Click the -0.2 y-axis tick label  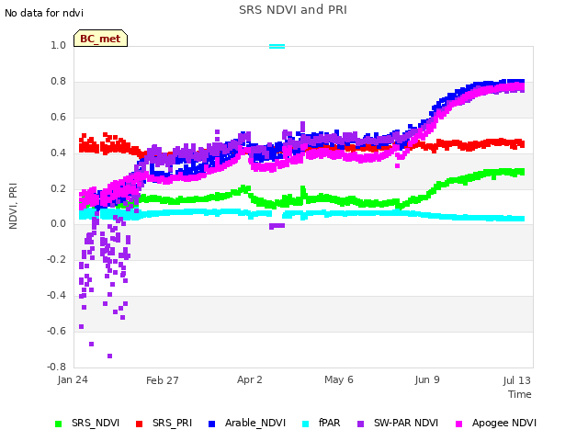pyautogui.click(x=56, y=259)
